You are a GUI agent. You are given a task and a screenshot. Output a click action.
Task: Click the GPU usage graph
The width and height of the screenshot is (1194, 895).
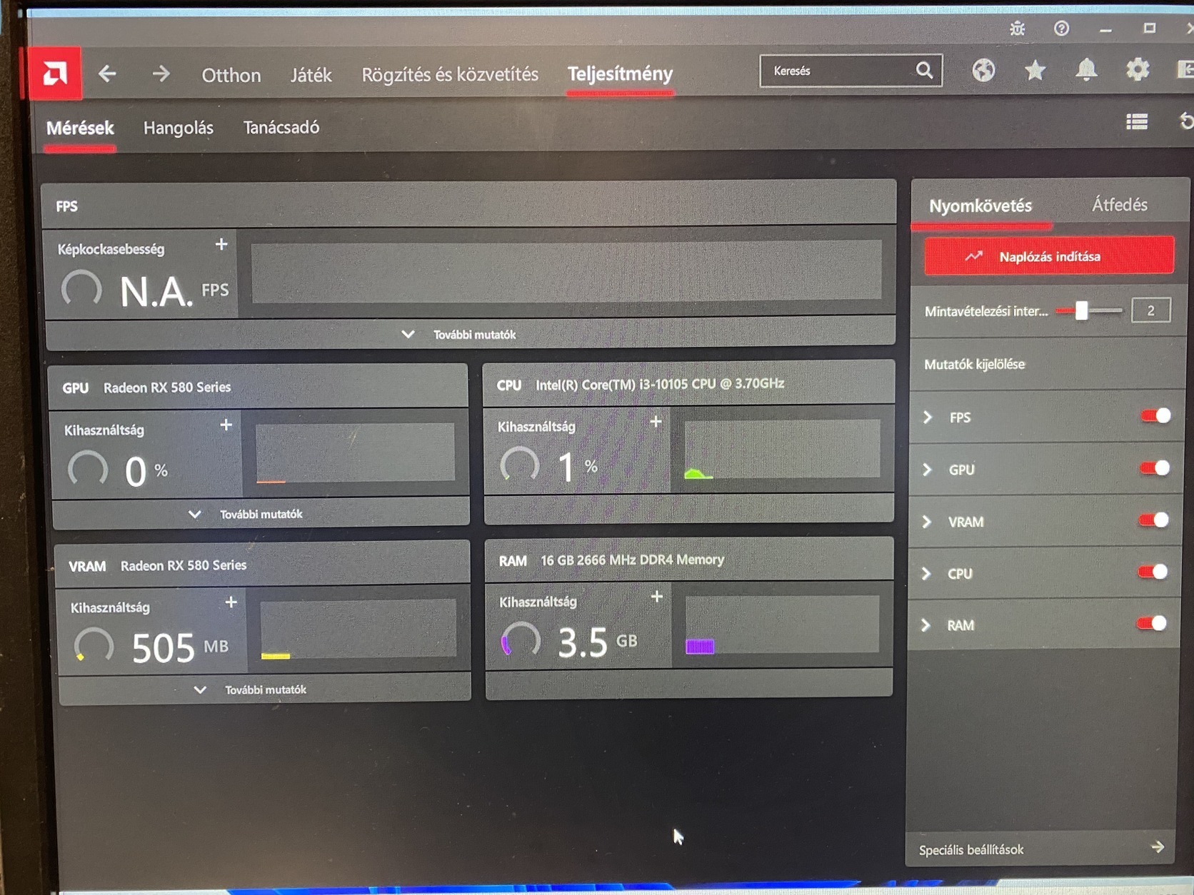pyautogui.click(x=355, y=452)
